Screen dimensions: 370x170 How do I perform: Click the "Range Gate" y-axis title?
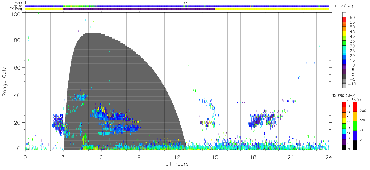[x=5, y=81]
